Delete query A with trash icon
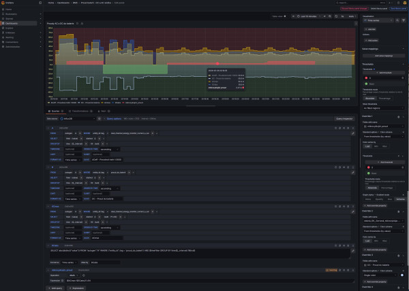The width and height of the screenshot is (409, 291). 348,129
